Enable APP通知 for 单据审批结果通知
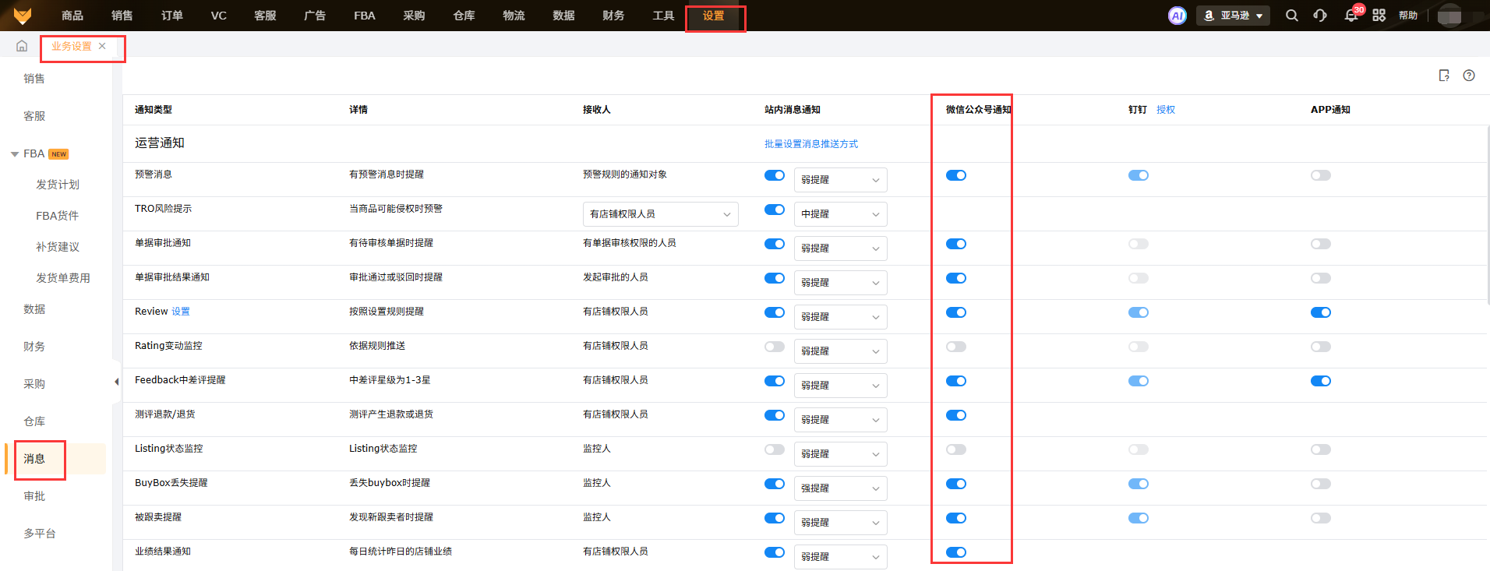Screen dimensions: 1490x571 pyautogui.click(x=1321, y=278)
